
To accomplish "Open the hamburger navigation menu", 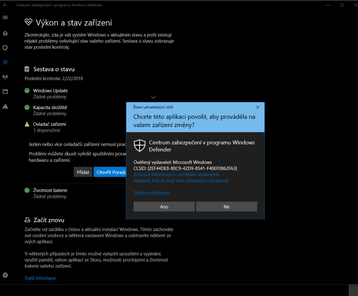I will coord(5,18).
